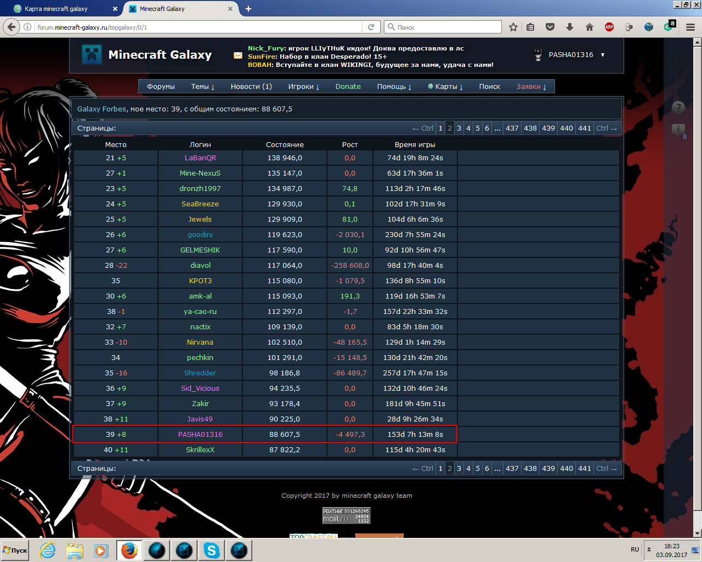This screenshot has width=702, height=562.
Task: Click the Поиск browser search field
Action: [443, 27]
